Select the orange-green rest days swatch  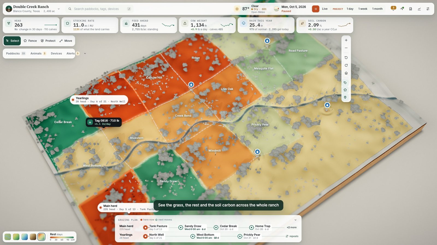coord(42,237)
